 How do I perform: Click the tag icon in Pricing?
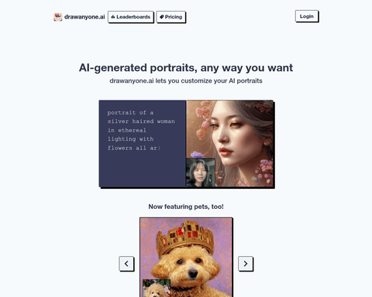point(162,17)
